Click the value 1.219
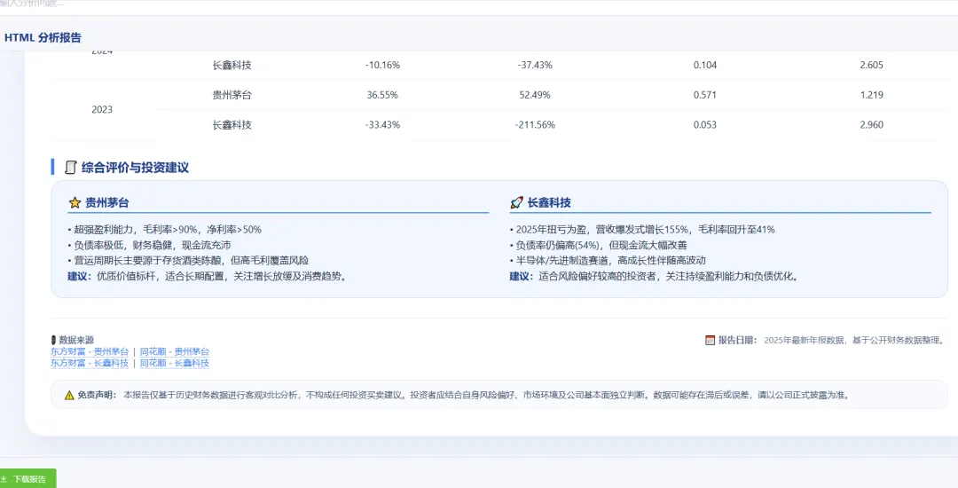Image resolution: width=958 pixels, height=488 pixels. [871, 95]
